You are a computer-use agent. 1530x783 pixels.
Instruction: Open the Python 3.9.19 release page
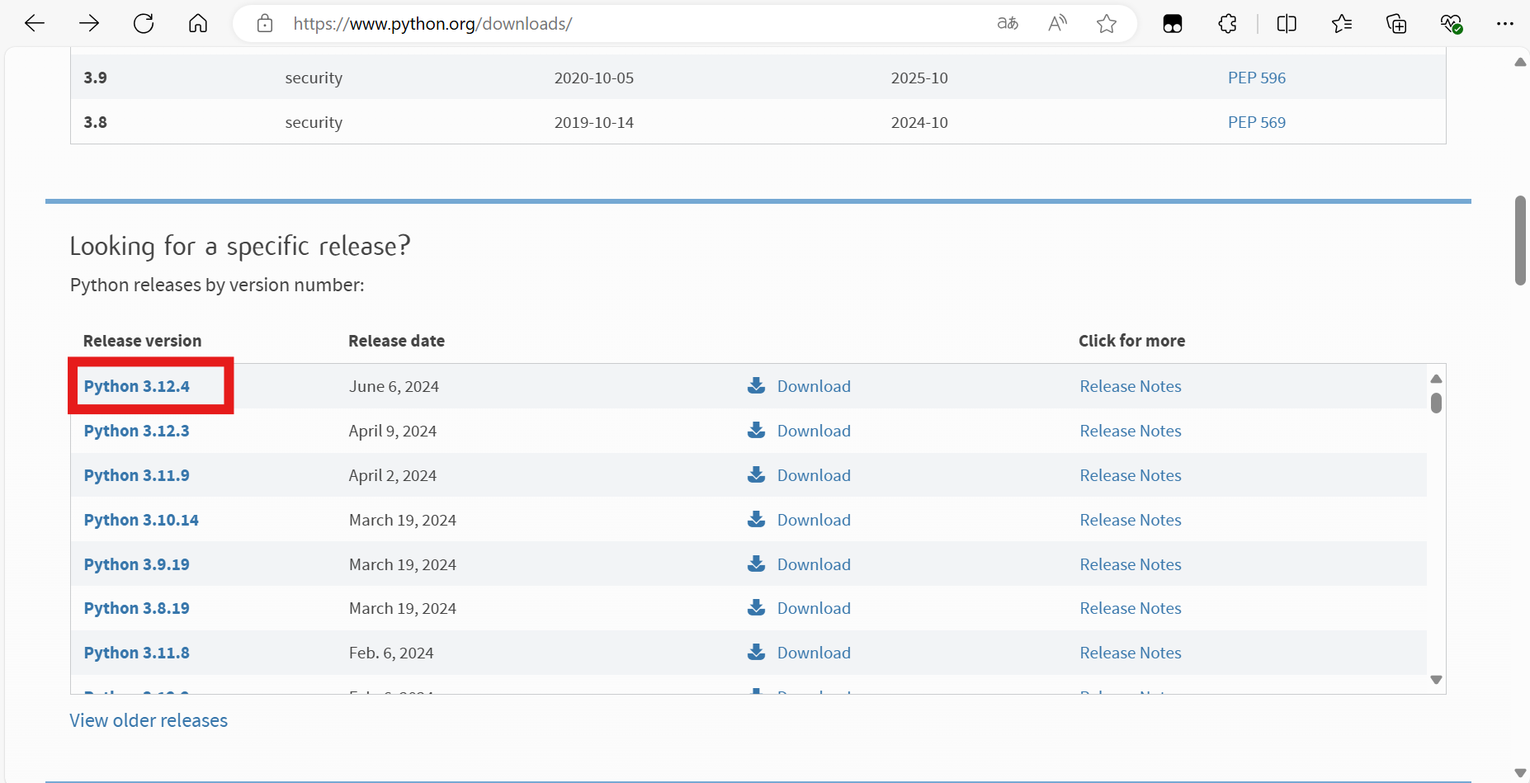coord(137,564)
